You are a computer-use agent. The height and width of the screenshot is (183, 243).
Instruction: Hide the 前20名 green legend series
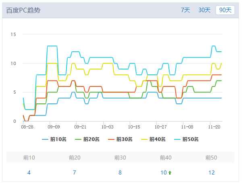(88, 139)
